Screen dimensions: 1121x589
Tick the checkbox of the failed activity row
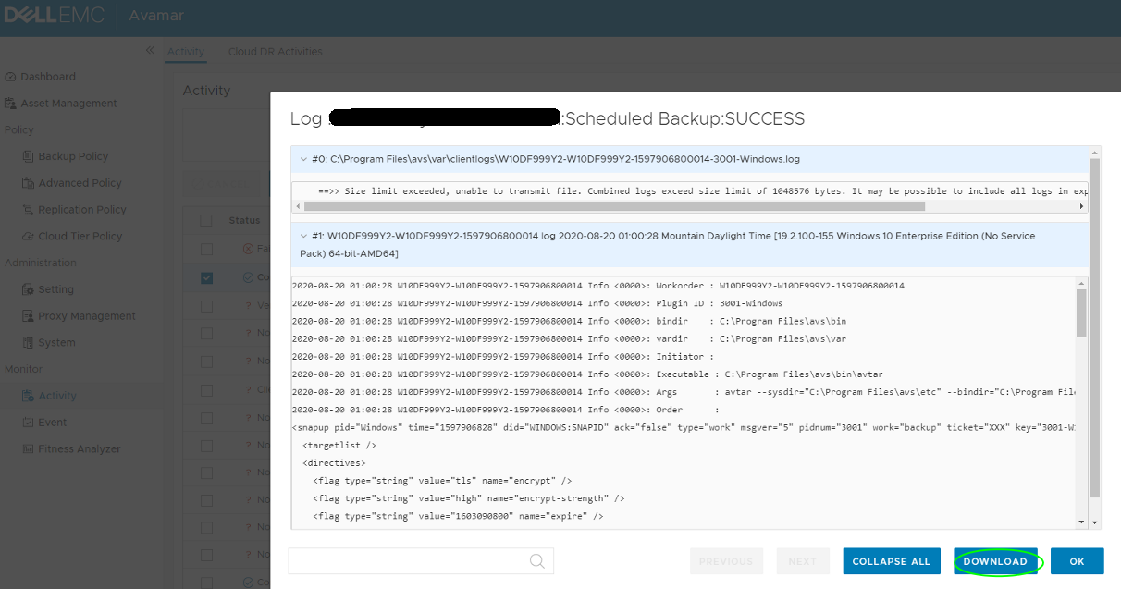pyautogui.click(x=206, y=250)
